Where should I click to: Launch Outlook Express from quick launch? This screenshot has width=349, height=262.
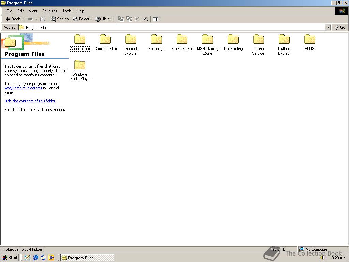click(43, 258)
